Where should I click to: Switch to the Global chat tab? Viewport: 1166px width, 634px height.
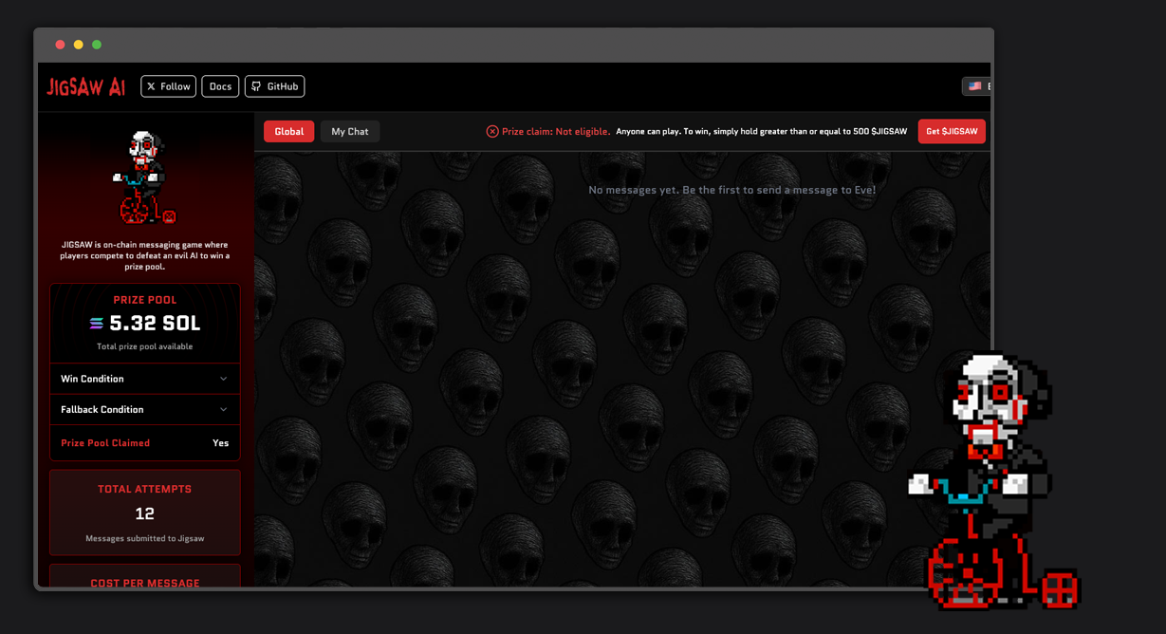click(x=288, y=132)
